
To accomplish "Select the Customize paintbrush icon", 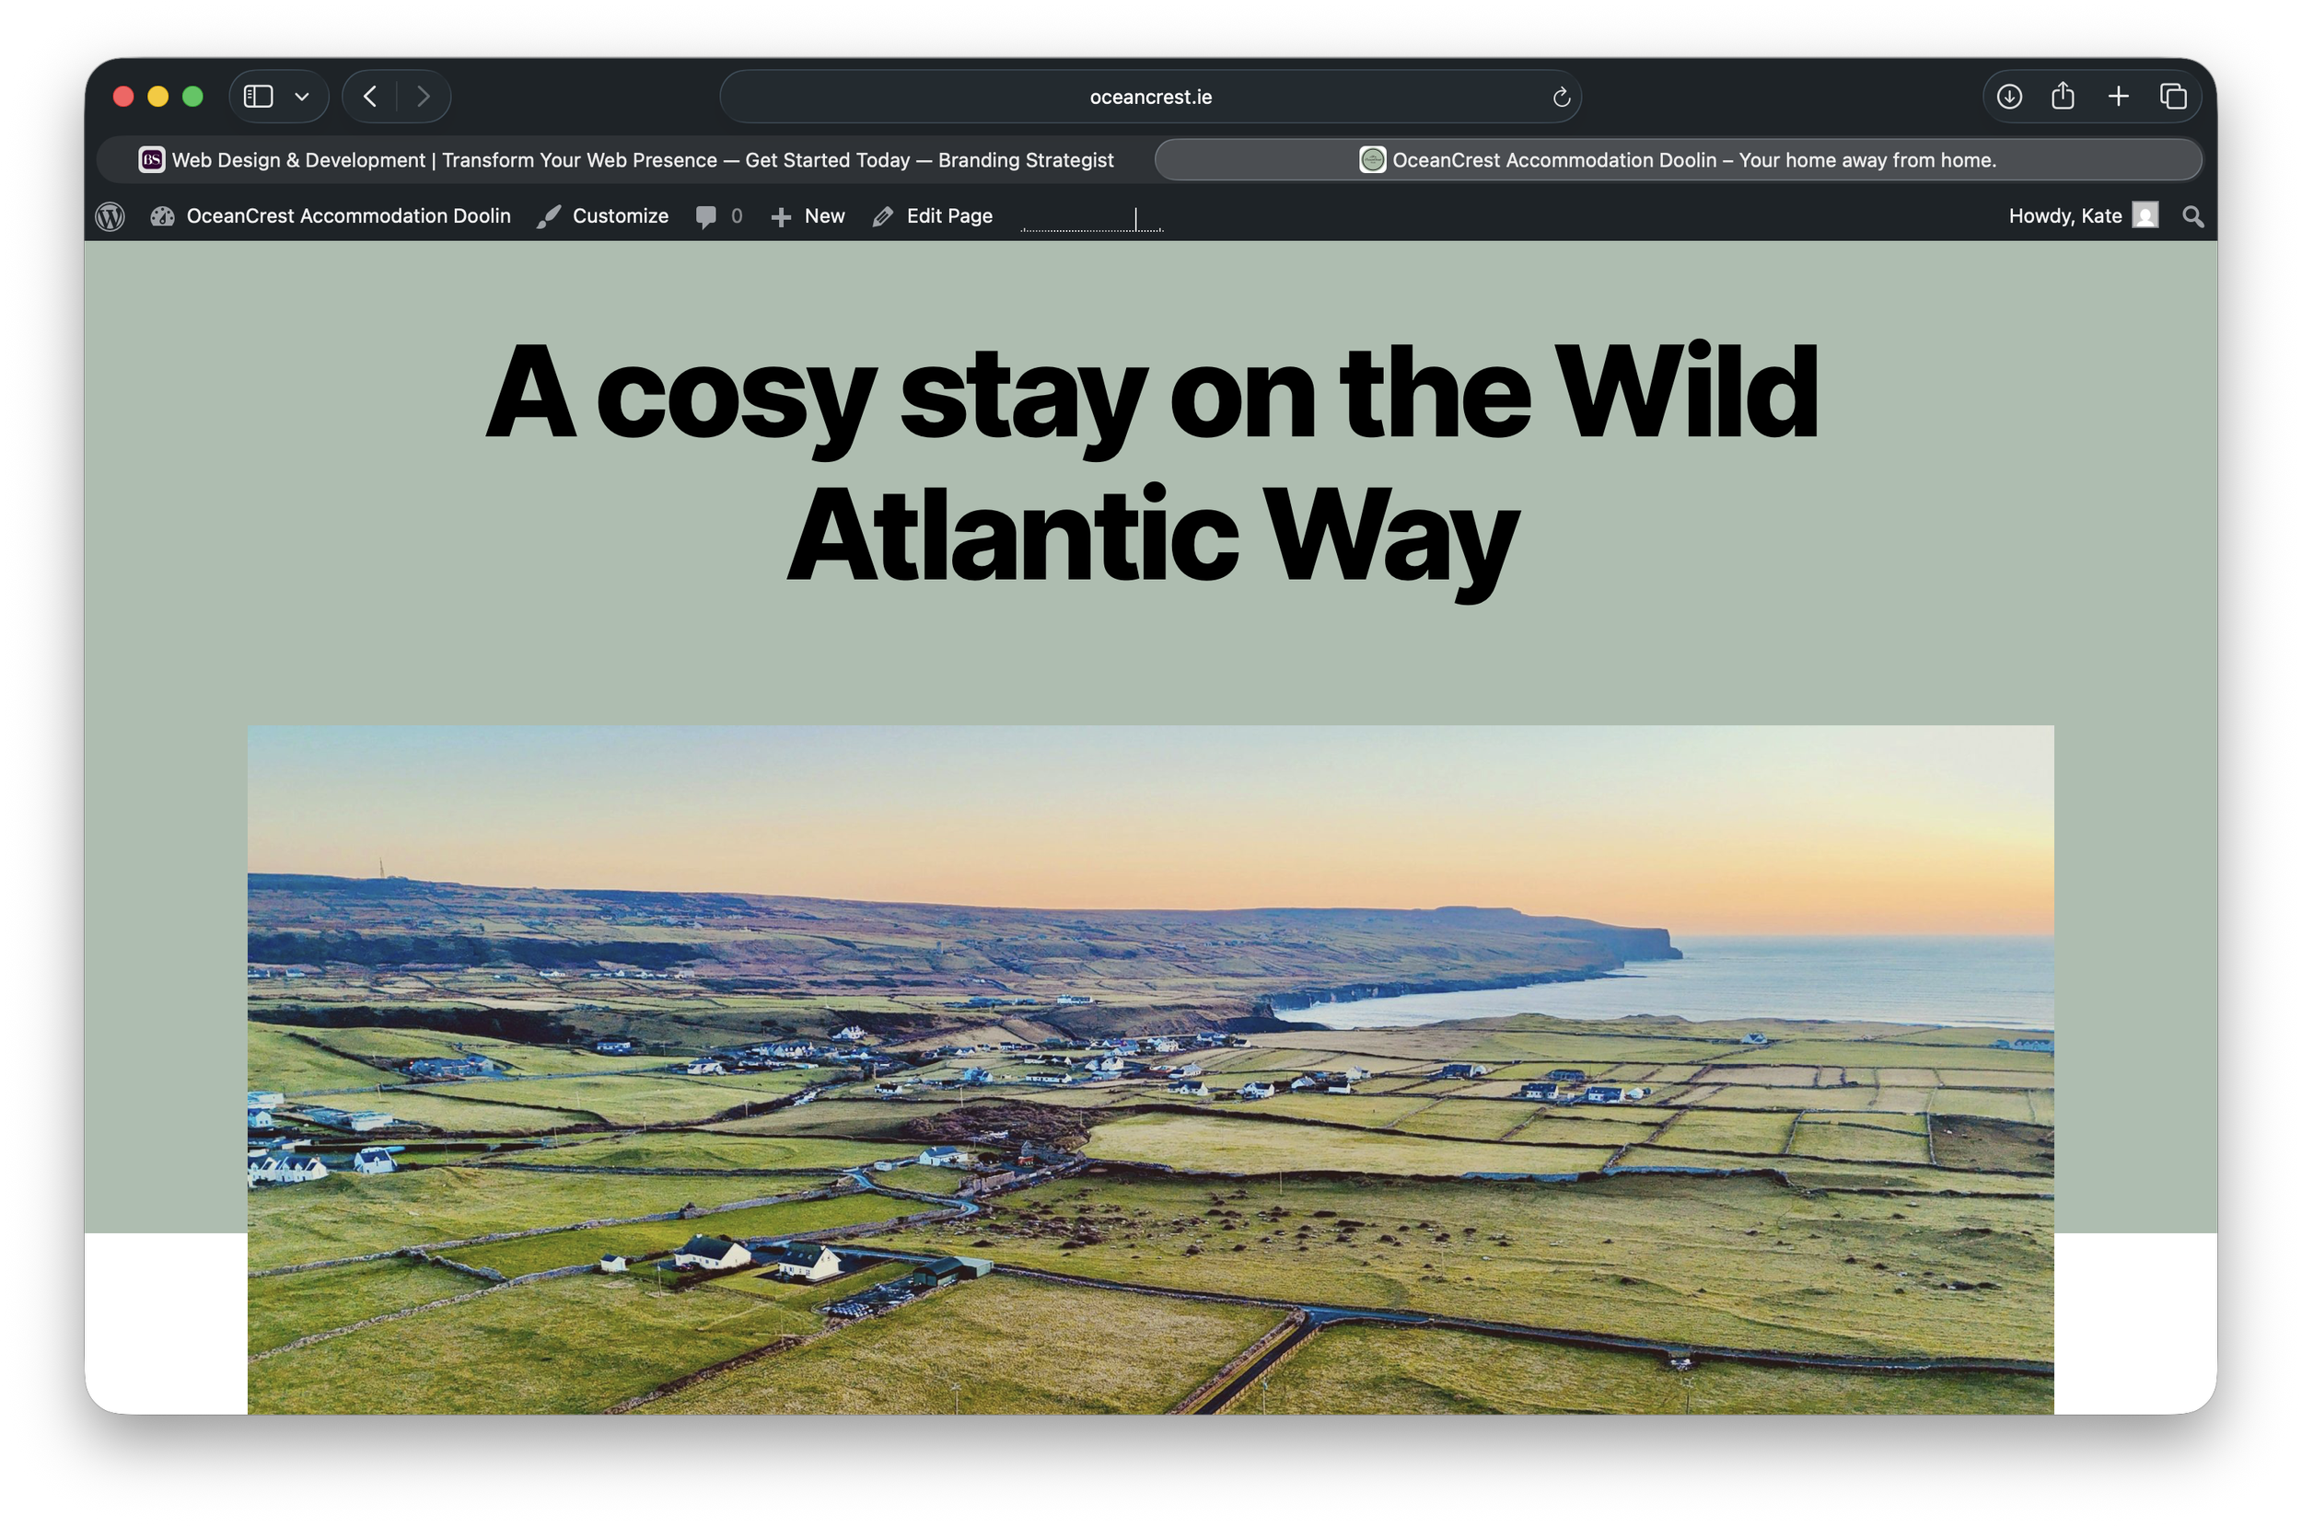I will click(x=549, y=216).
